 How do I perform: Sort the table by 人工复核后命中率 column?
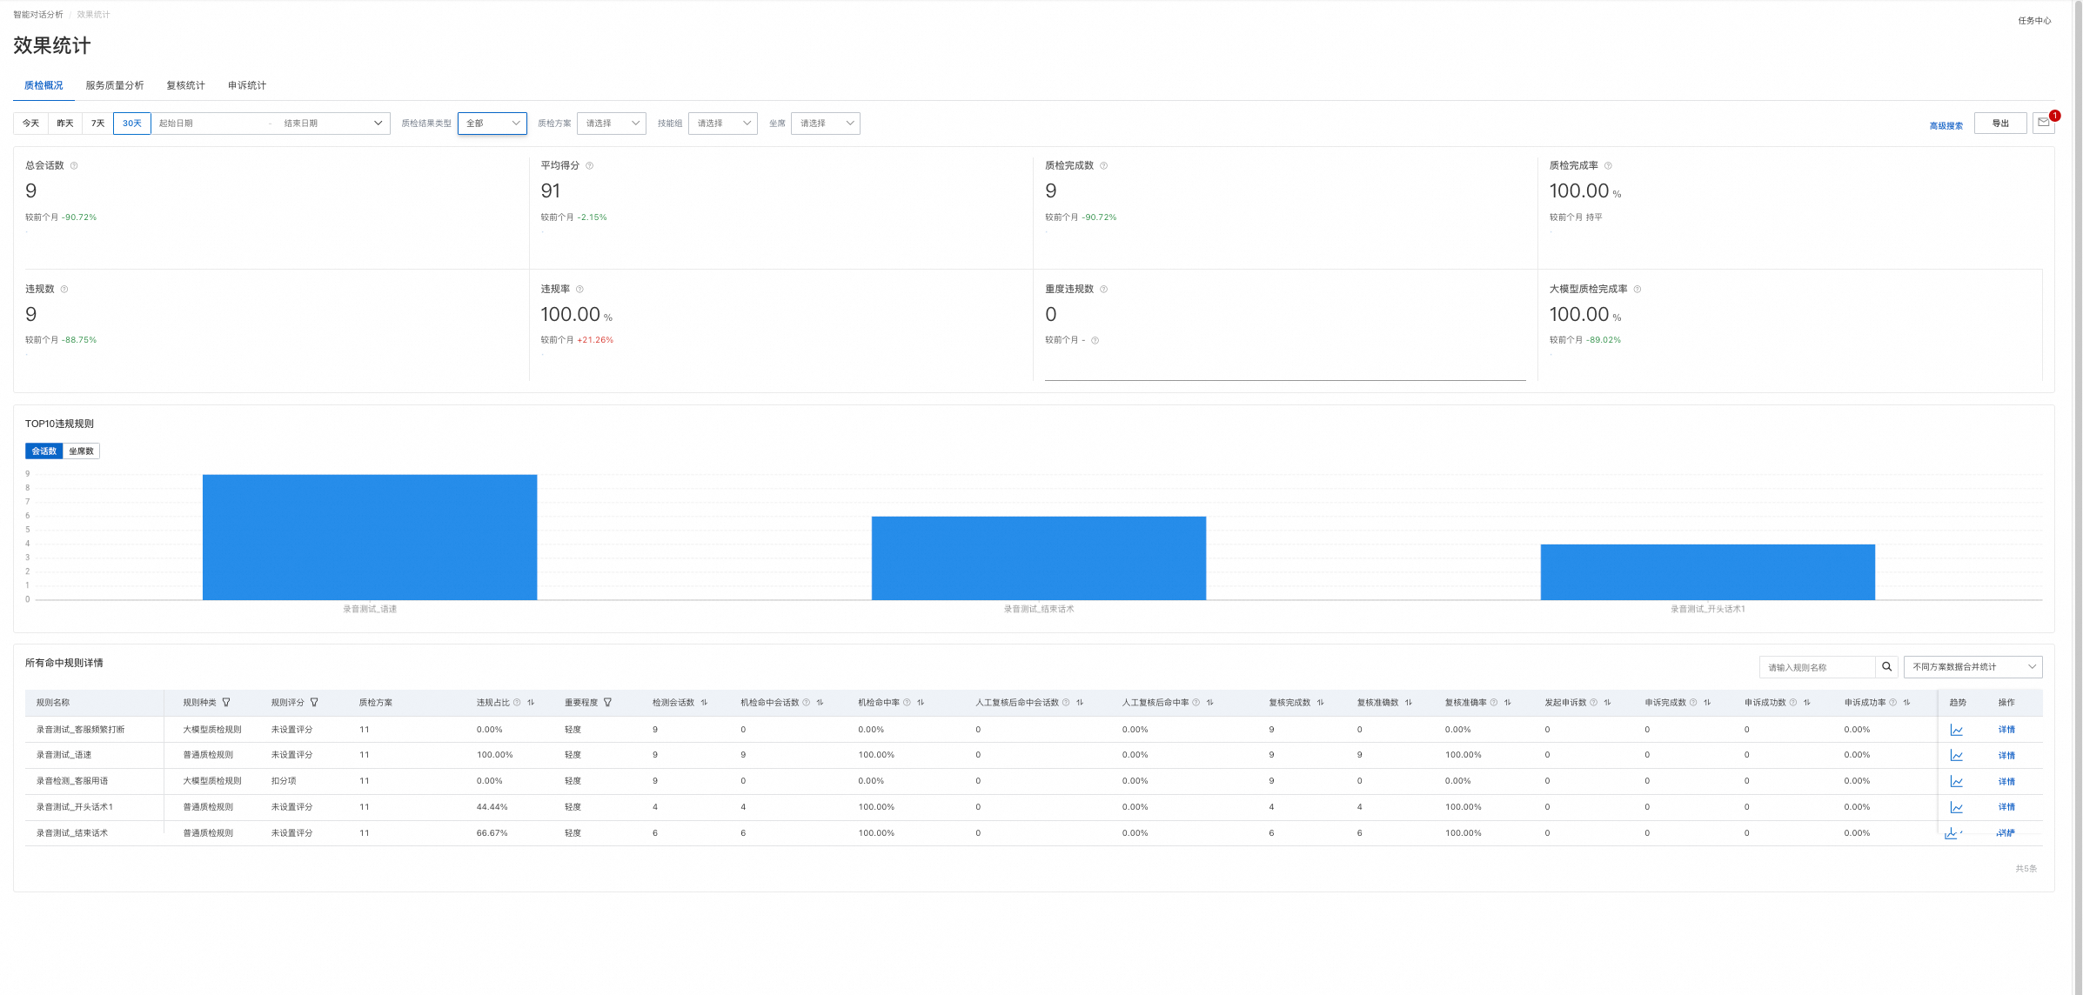tap(1209, 703)
